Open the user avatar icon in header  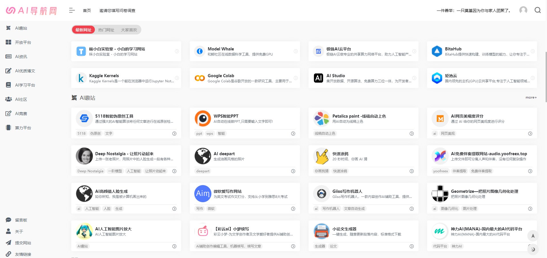523,10
